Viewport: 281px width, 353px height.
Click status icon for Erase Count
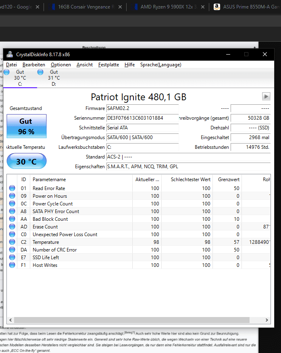pyautogui.click(x=12, y=226)
